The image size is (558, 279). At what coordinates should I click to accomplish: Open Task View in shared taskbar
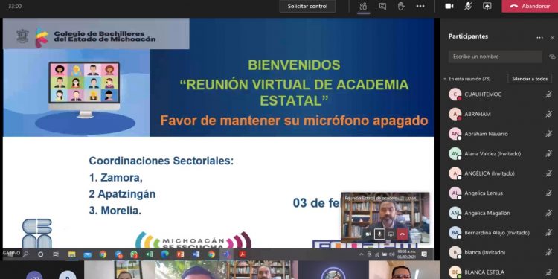tap(56, 254)
